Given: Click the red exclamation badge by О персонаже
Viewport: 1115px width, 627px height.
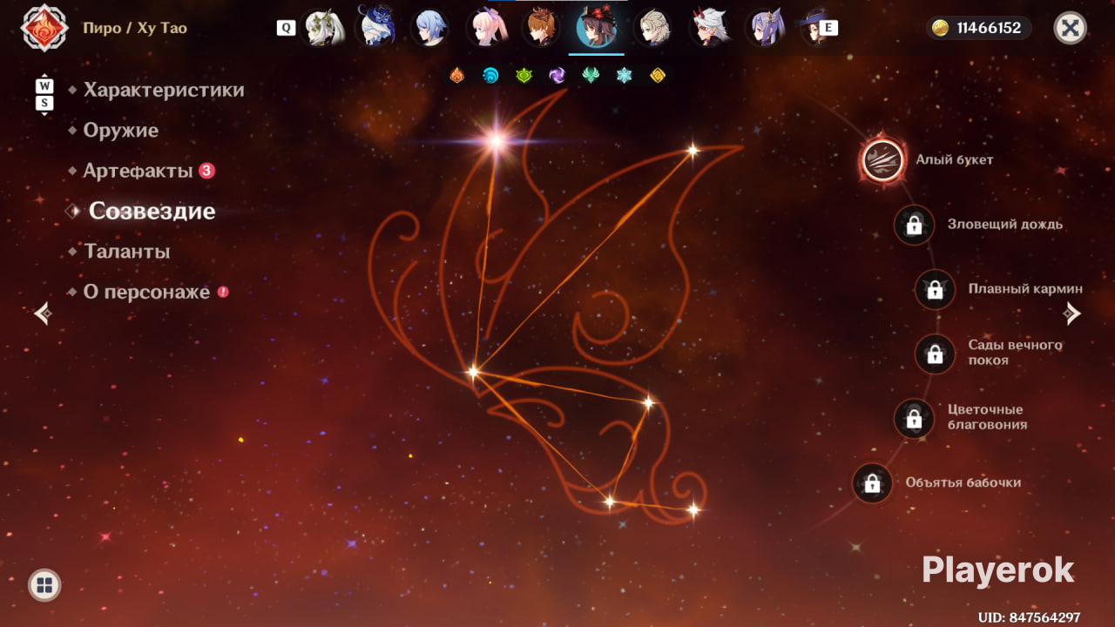Looking at the screenshot, I should [x=223, y=292].
